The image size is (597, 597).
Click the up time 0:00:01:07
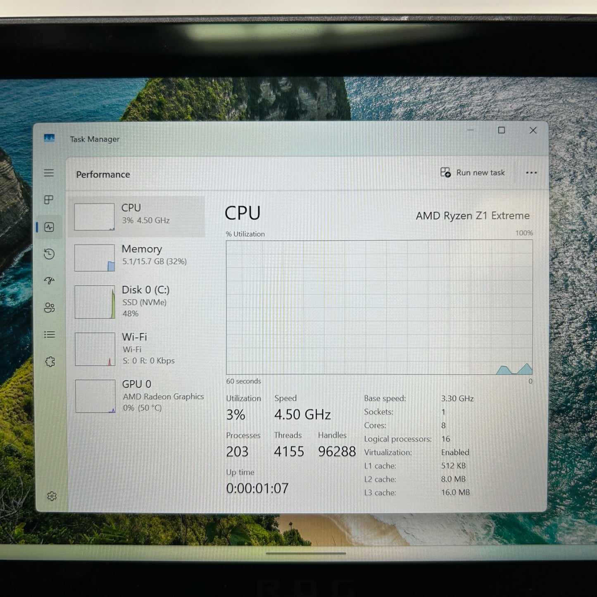click(257, 488)
